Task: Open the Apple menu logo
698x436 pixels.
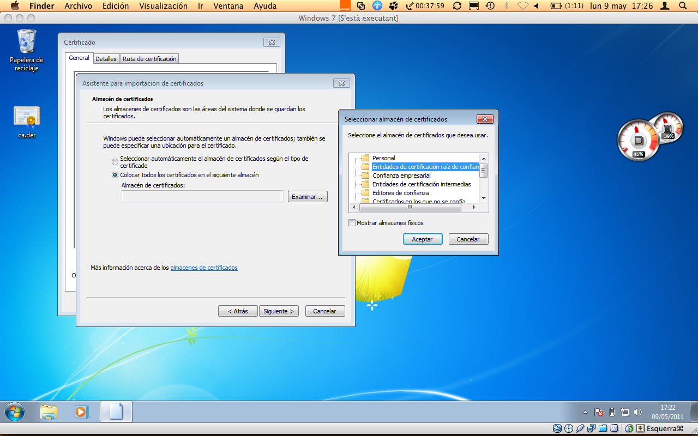Action: click(x=15, y=6)
